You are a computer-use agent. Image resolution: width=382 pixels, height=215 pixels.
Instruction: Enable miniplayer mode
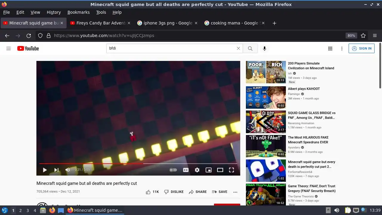(x=209, y=170)
